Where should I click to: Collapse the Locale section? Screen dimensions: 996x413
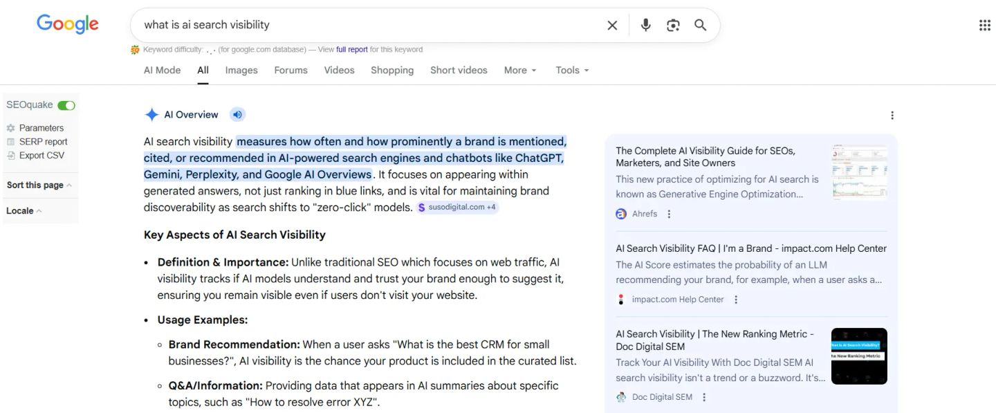[x=24, y=211]
